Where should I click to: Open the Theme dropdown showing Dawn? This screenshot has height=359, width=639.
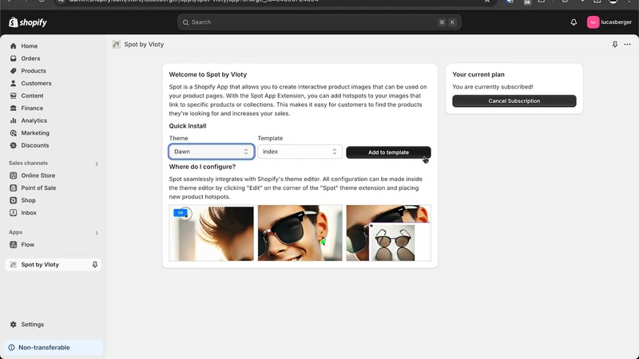pos(212,152)
